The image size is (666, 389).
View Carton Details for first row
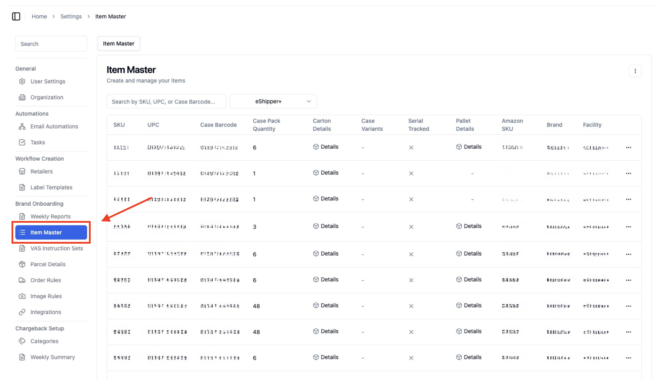326,147
